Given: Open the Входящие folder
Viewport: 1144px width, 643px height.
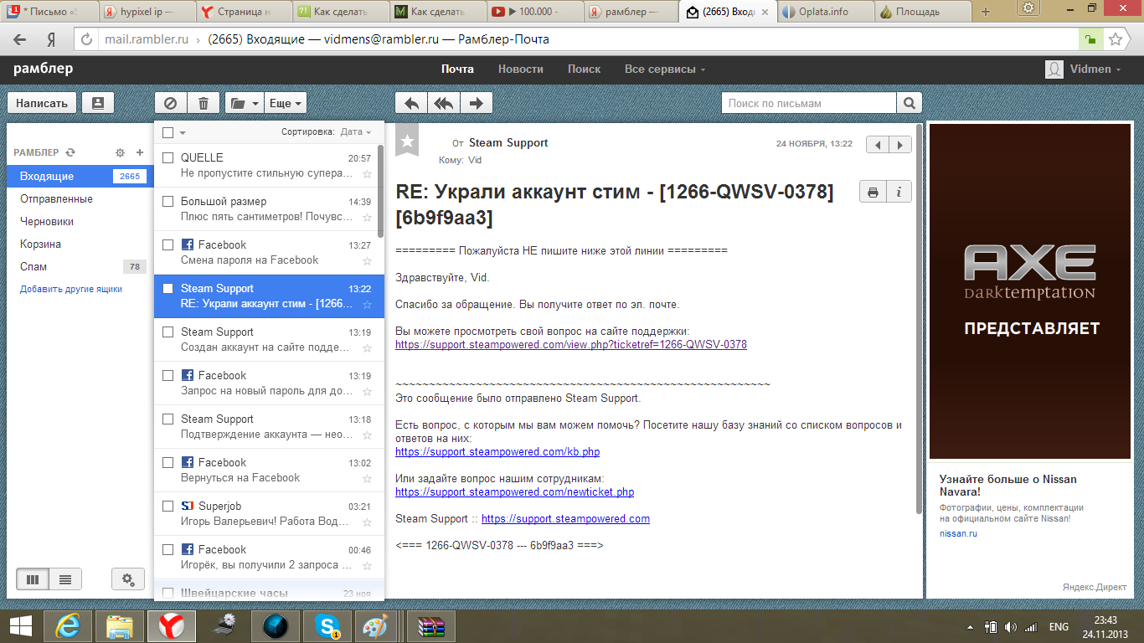Looking at the screenshot, I should 80,176.
